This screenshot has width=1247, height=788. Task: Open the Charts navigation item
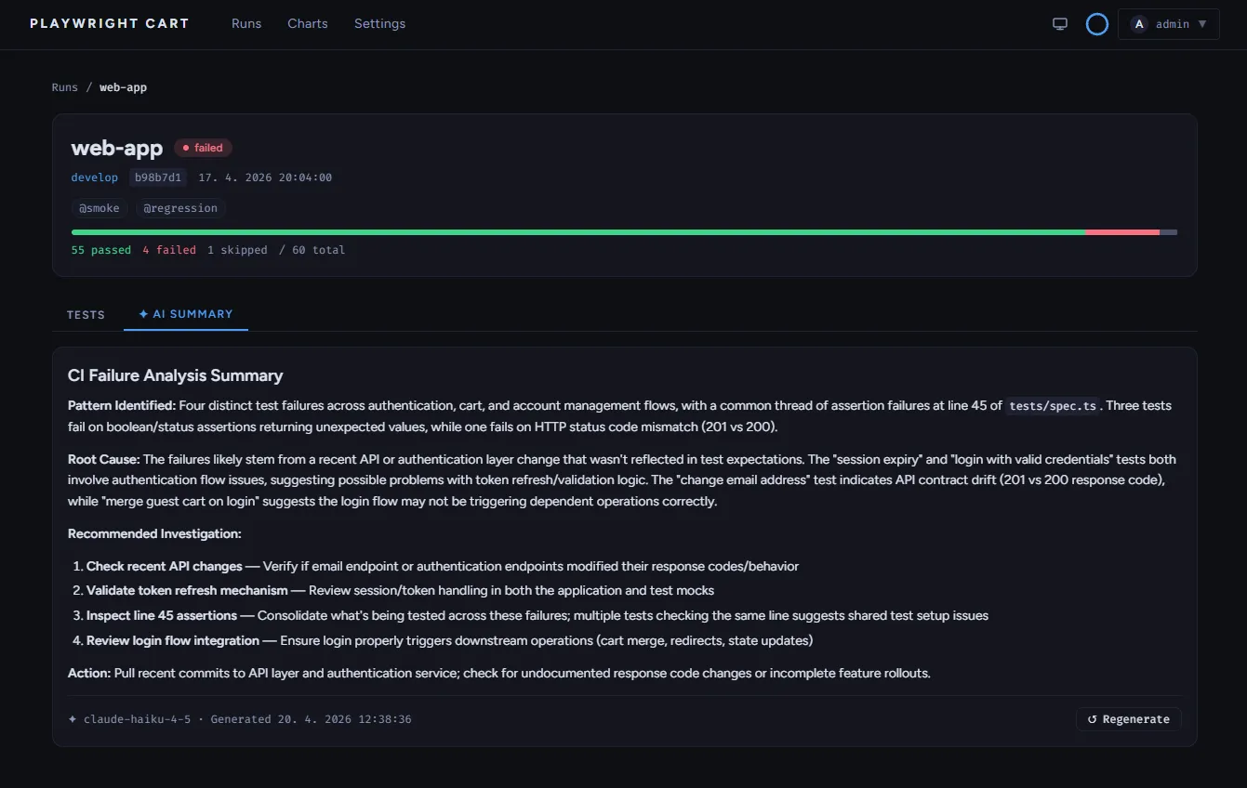pyautogui.click(x=308, y=24)
